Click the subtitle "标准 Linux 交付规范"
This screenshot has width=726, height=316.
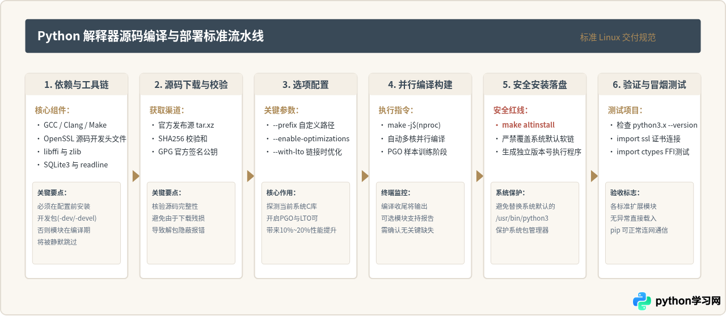(618, 37)
